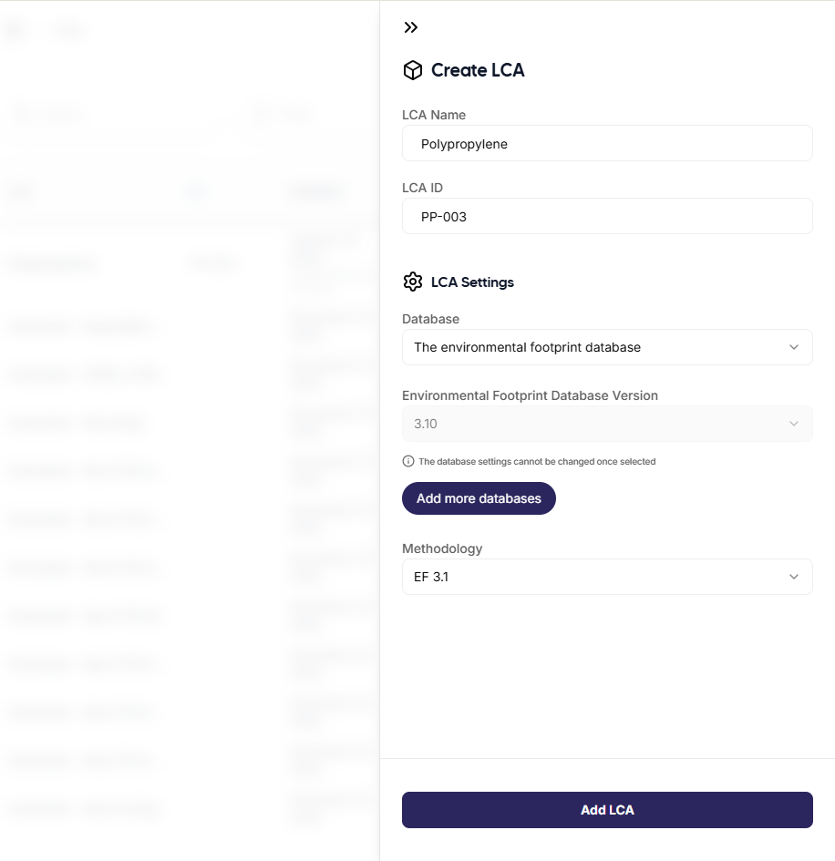
Task: Click the gear icon next to LCA Settings
Action: coord(412,282)
